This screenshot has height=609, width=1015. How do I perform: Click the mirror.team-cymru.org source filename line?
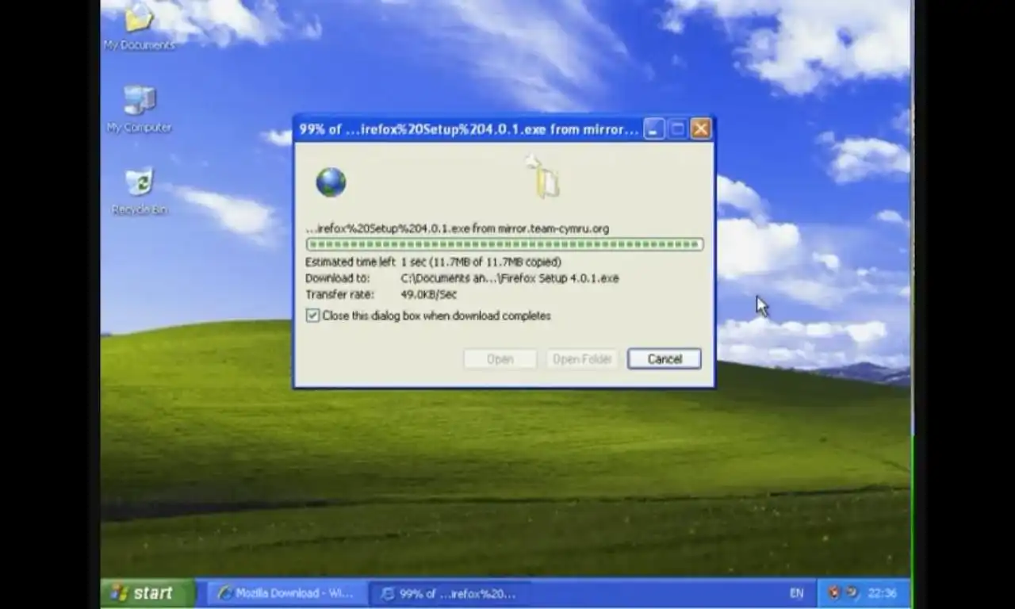(x=458, y=228)
